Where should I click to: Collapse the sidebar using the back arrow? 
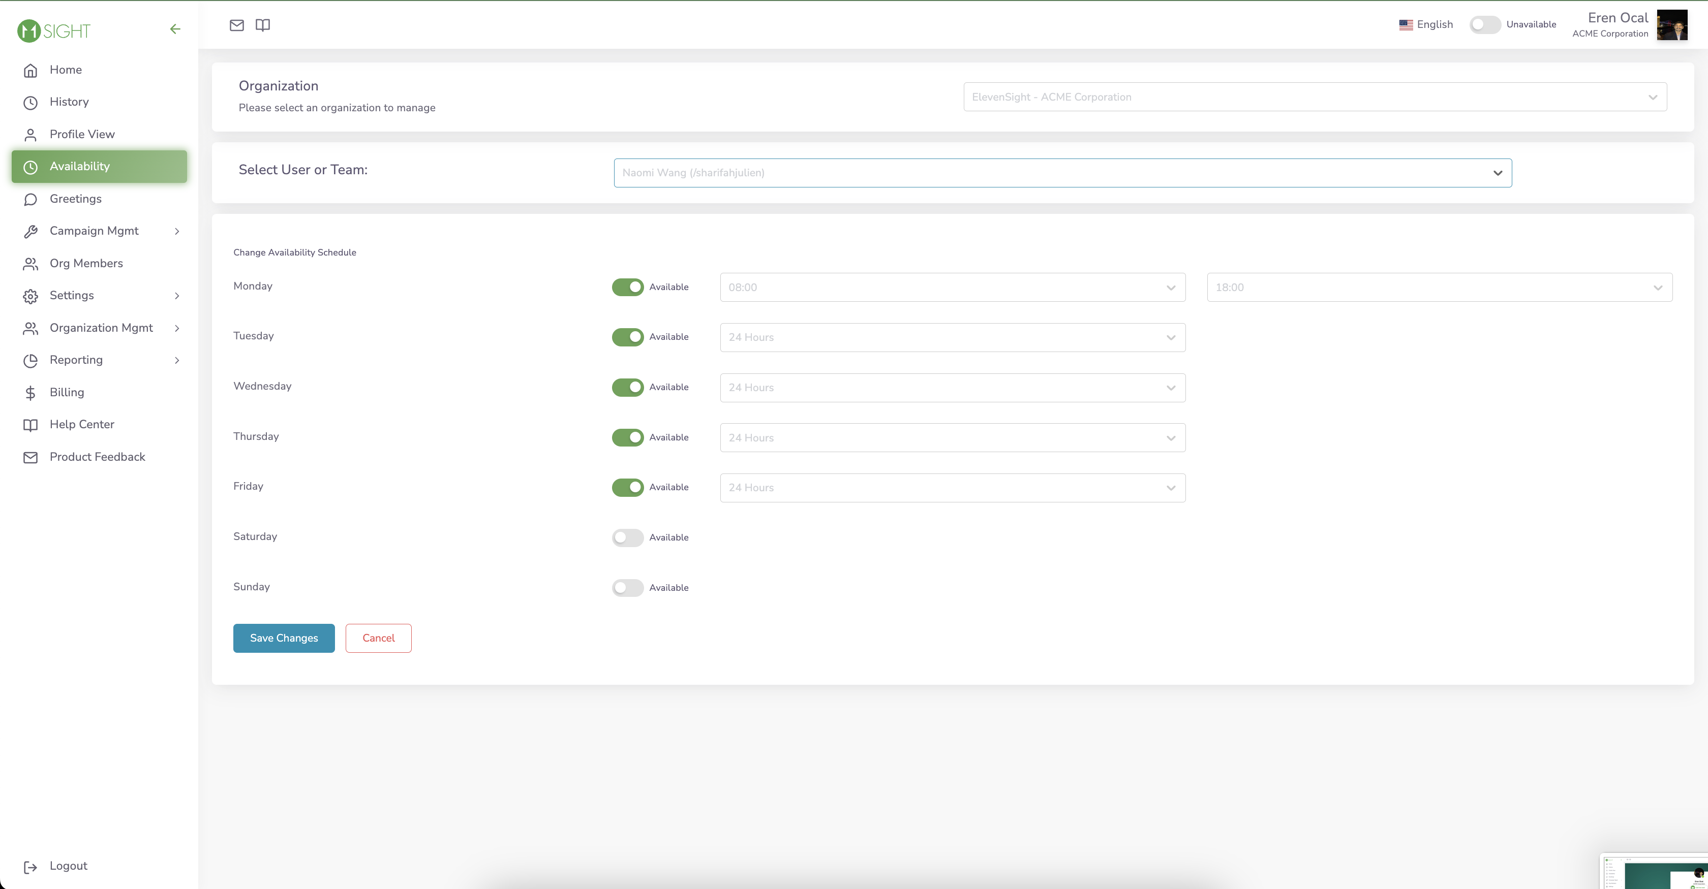[x=174, y=28]
